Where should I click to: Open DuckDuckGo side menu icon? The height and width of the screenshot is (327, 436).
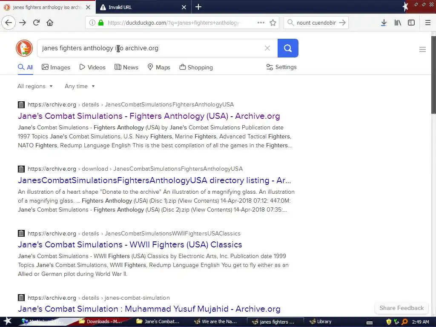pyautogui.click(x=422, y=49)
